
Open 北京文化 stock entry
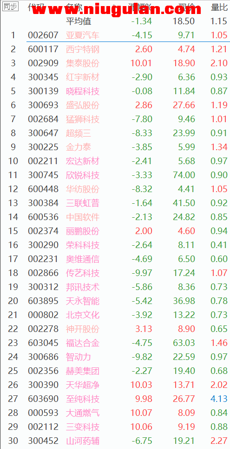coord(82,315)
